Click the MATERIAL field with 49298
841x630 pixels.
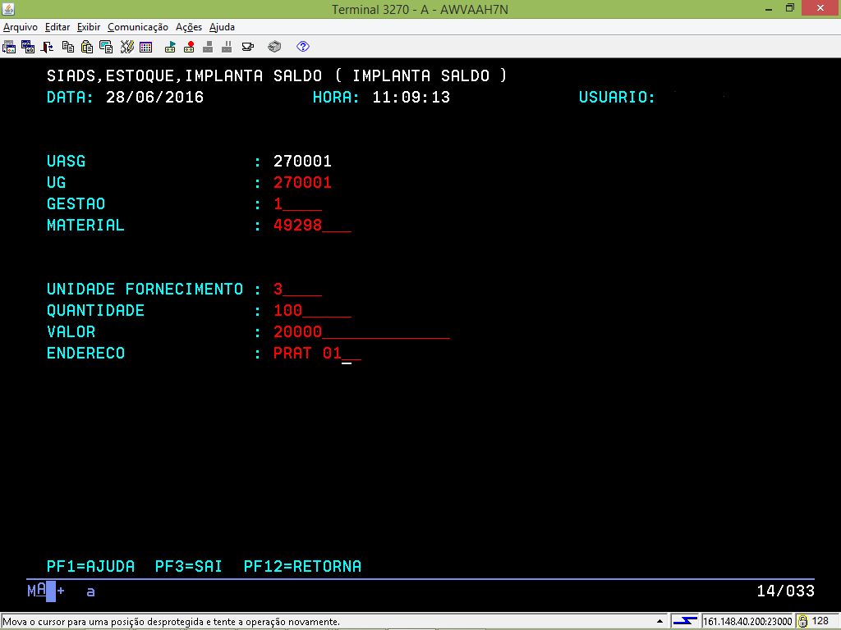[313, 226]
